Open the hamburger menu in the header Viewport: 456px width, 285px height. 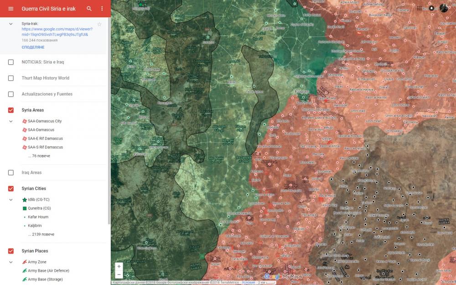[11, 9]
